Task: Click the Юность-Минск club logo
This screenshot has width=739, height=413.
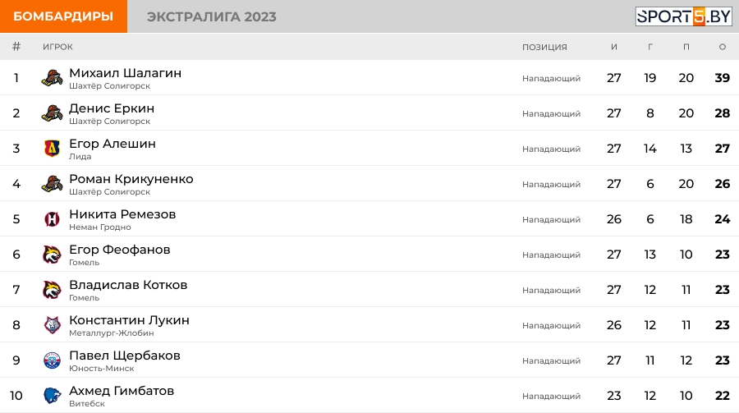Action: tap(52, 360)
